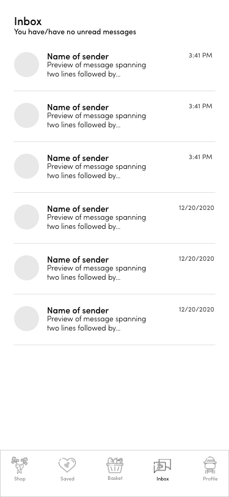Open sender name of first 3:41 PM message

[78, 56]
